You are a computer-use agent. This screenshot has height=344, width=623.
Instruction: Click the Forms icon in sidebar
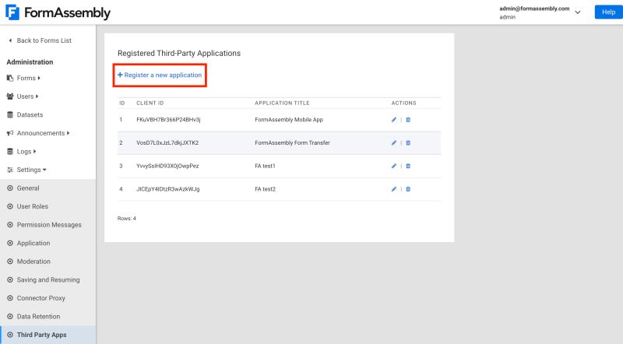10,78
